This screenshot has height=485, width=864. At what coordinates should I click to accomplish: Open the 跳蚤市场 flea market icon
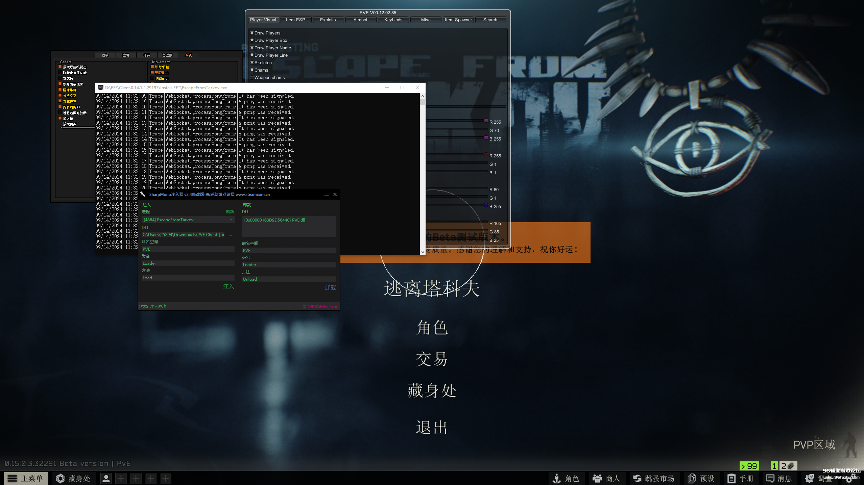point(637,478)
